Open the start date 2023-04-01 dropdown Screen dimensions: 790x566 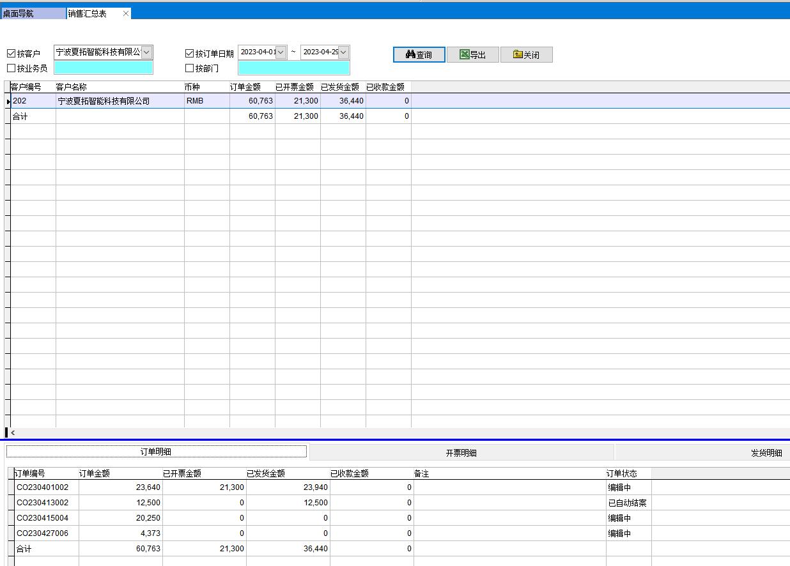pyautogui.click(x=281, y=52)
